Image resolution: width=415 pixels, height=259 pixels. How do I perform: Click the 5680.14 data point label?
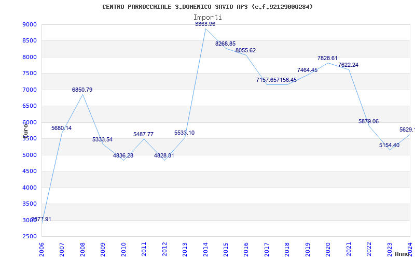pyautogui.click(x=61, y=128)
